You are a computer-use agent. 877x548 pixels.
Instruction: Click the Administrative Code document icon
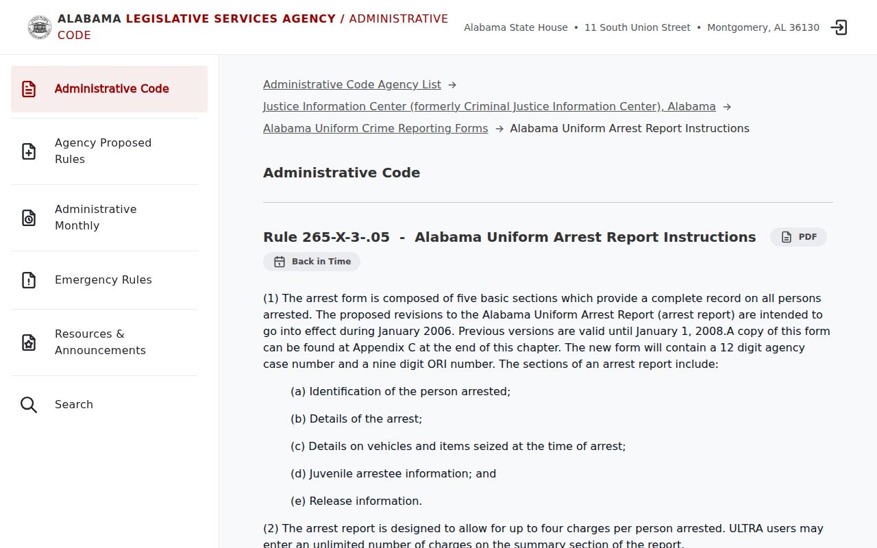point(29,89)
